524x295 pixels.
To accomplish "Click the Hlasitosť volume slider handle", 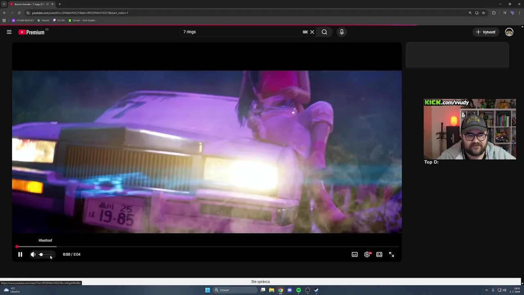I will coord(41,254).
